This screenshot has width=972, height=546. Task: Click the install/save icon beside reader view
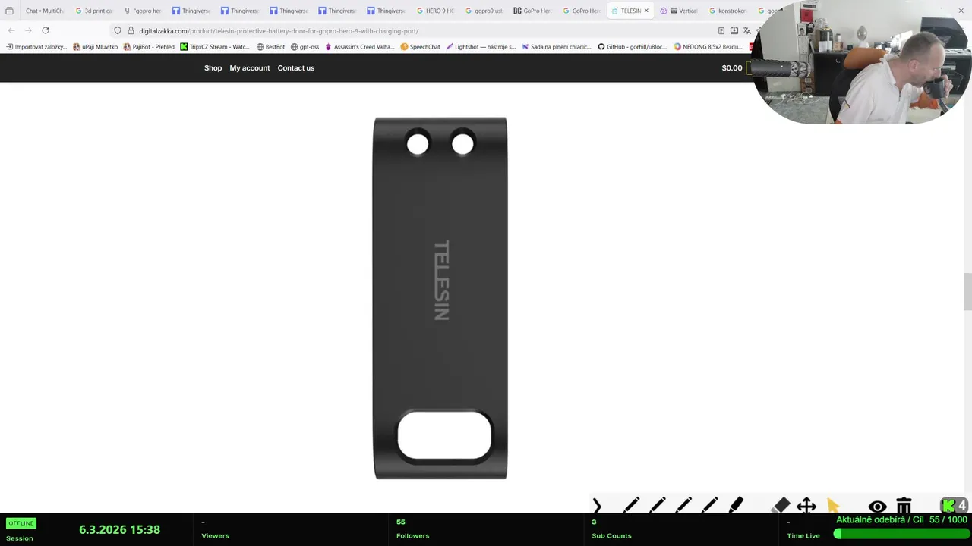[734, 31]
